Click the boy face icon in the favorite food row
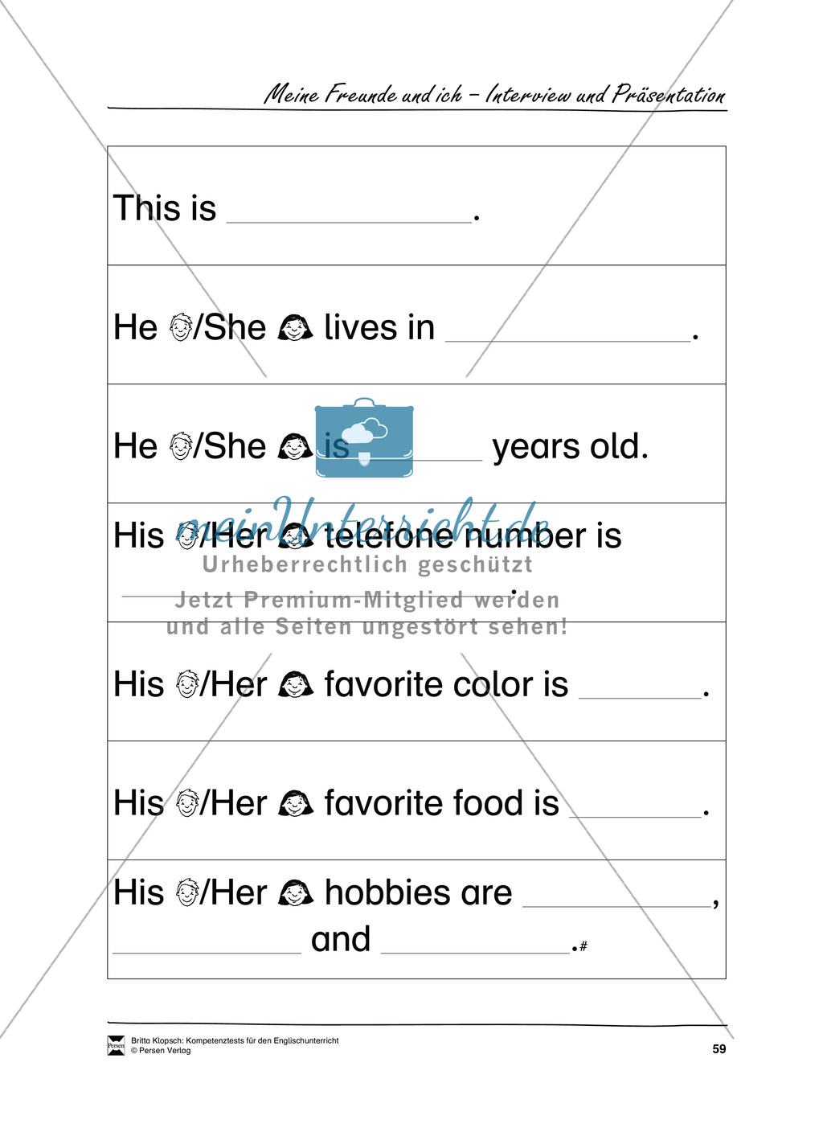 click(187, 803)
